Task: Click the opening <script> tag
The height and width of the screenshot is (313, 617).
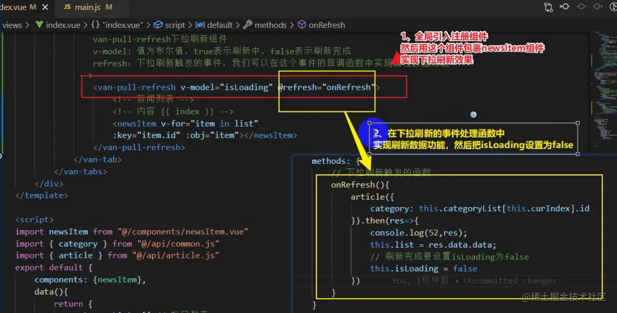Action: [x=34, y=220]
